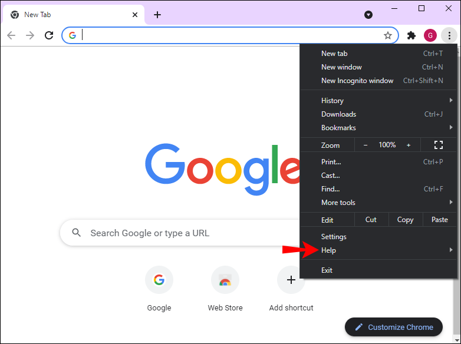The height and width of the screenshot is (344, 461).
Task: Click the Google G icon in address bar
Action: pos(73,35)
